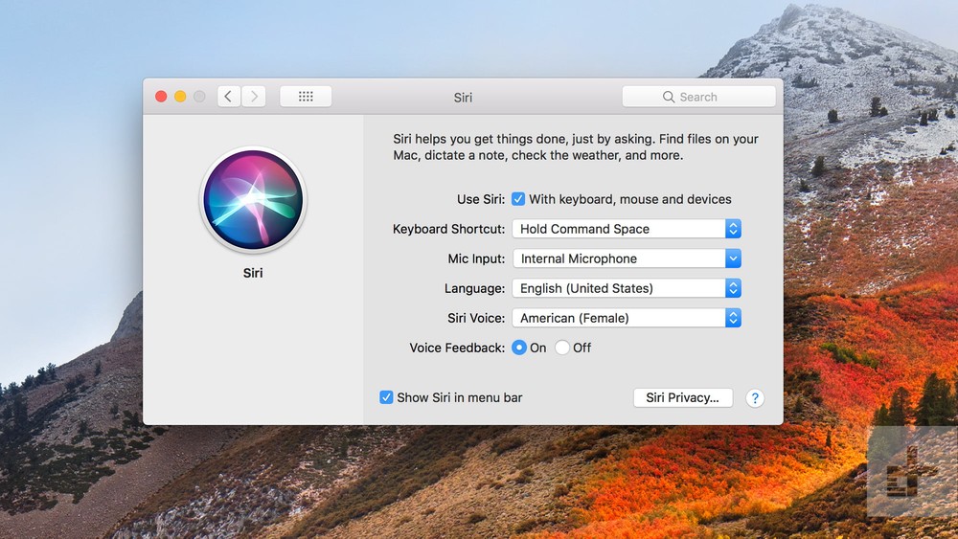This screenshot has width=958, height=539.
Task: Click the Voice Feedback: label
Action: tap(457, 348)
